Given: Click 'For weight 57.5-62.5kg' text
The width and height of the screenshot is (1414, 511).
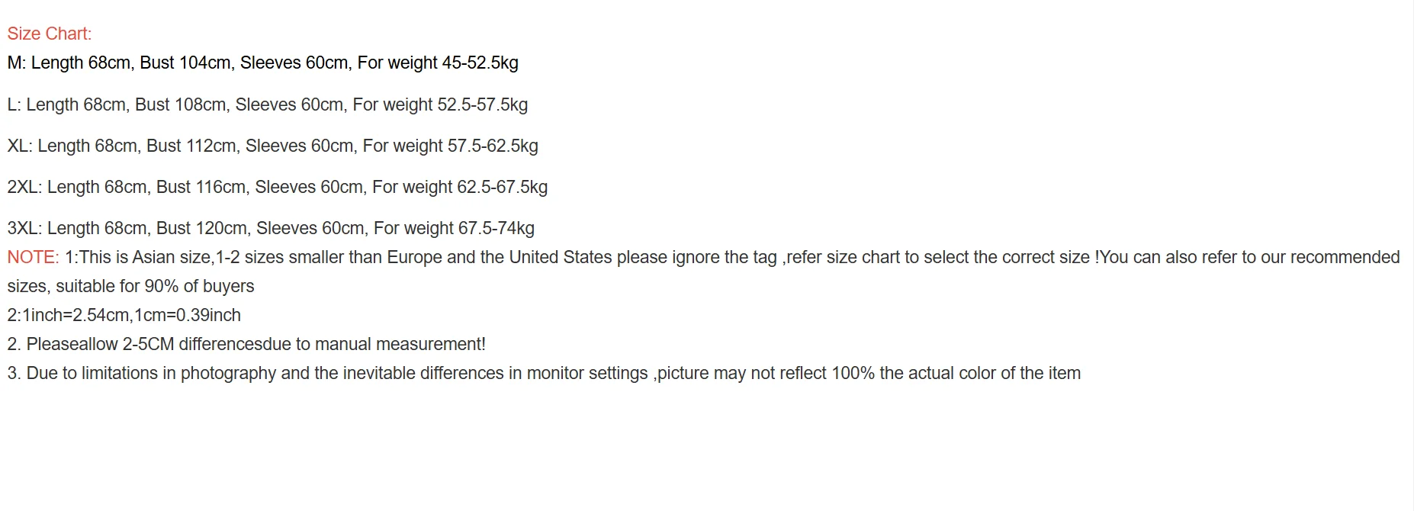Looking at the screenshot, I should [450, 146].
